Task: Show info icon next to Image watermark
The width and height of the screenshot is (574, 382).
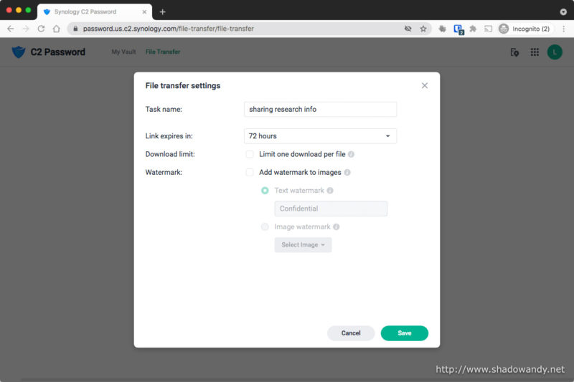Action: coord(336,226)
